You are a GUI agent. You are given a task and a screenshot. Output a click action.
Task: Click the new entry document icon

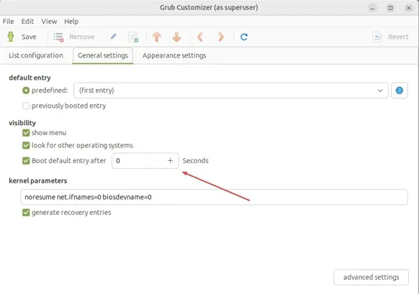point(133,37)
